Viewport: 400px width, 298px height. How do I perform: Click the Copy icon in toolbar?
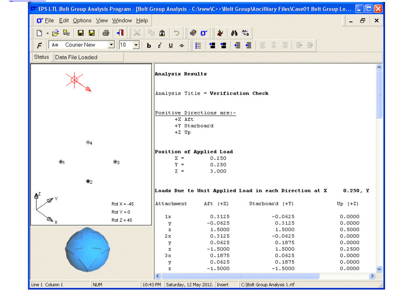(151, 33)
